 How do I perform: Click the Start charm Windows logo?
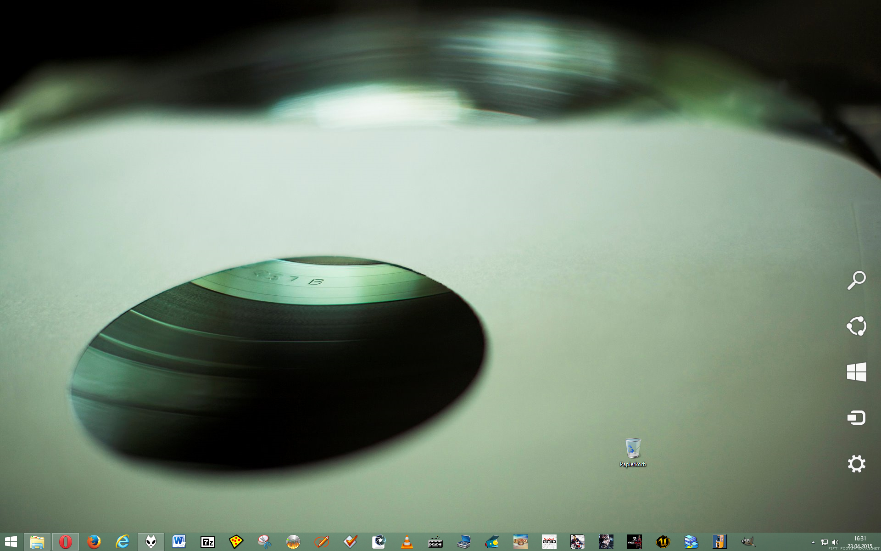pos(856,372)
